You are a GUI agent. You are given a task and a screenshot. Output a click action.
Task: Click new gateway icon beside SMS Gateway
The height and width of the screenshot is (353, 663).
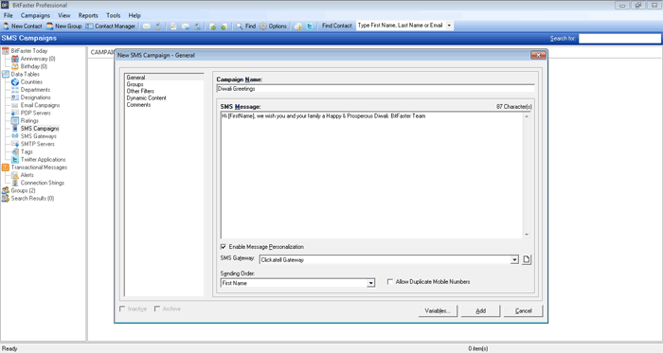[x=527, y=259]
